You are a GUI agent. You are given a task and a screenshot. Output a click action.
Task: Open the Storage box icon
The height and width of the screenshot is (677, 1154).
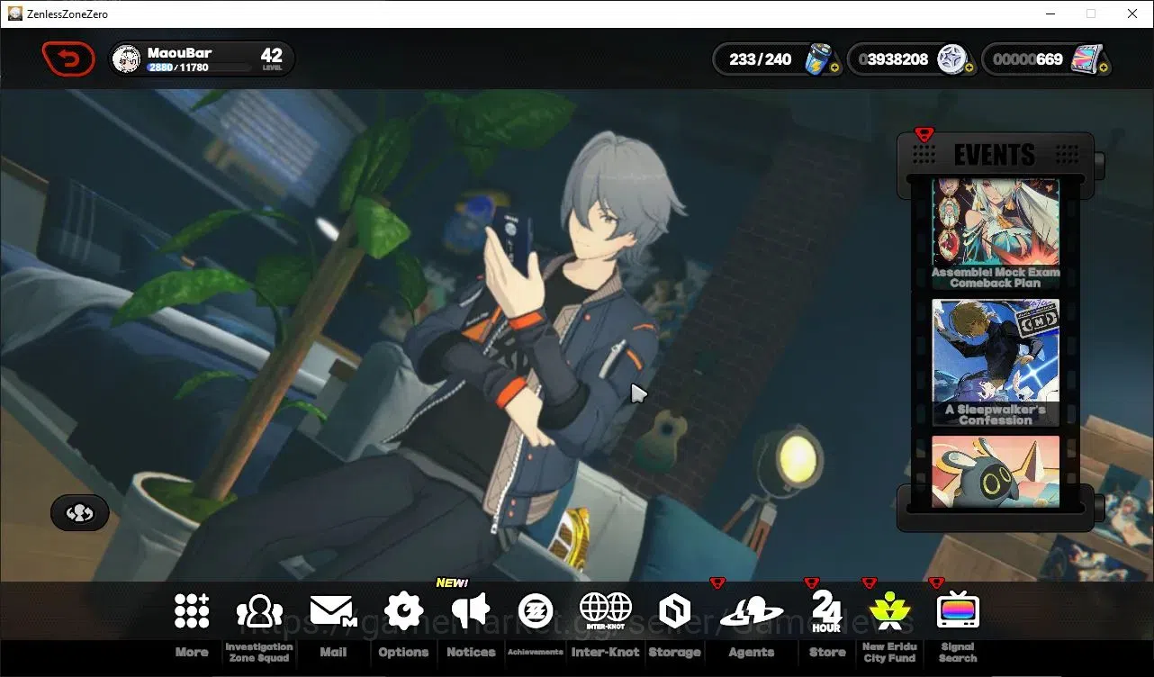(x=674, y=612)
